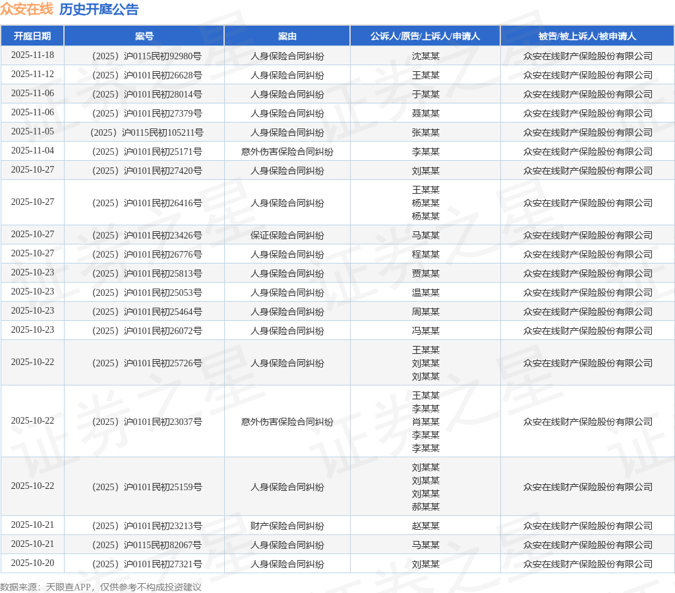Click the 公诉人/原告/上诉人/申请人 column header

(x=425, y=36)
